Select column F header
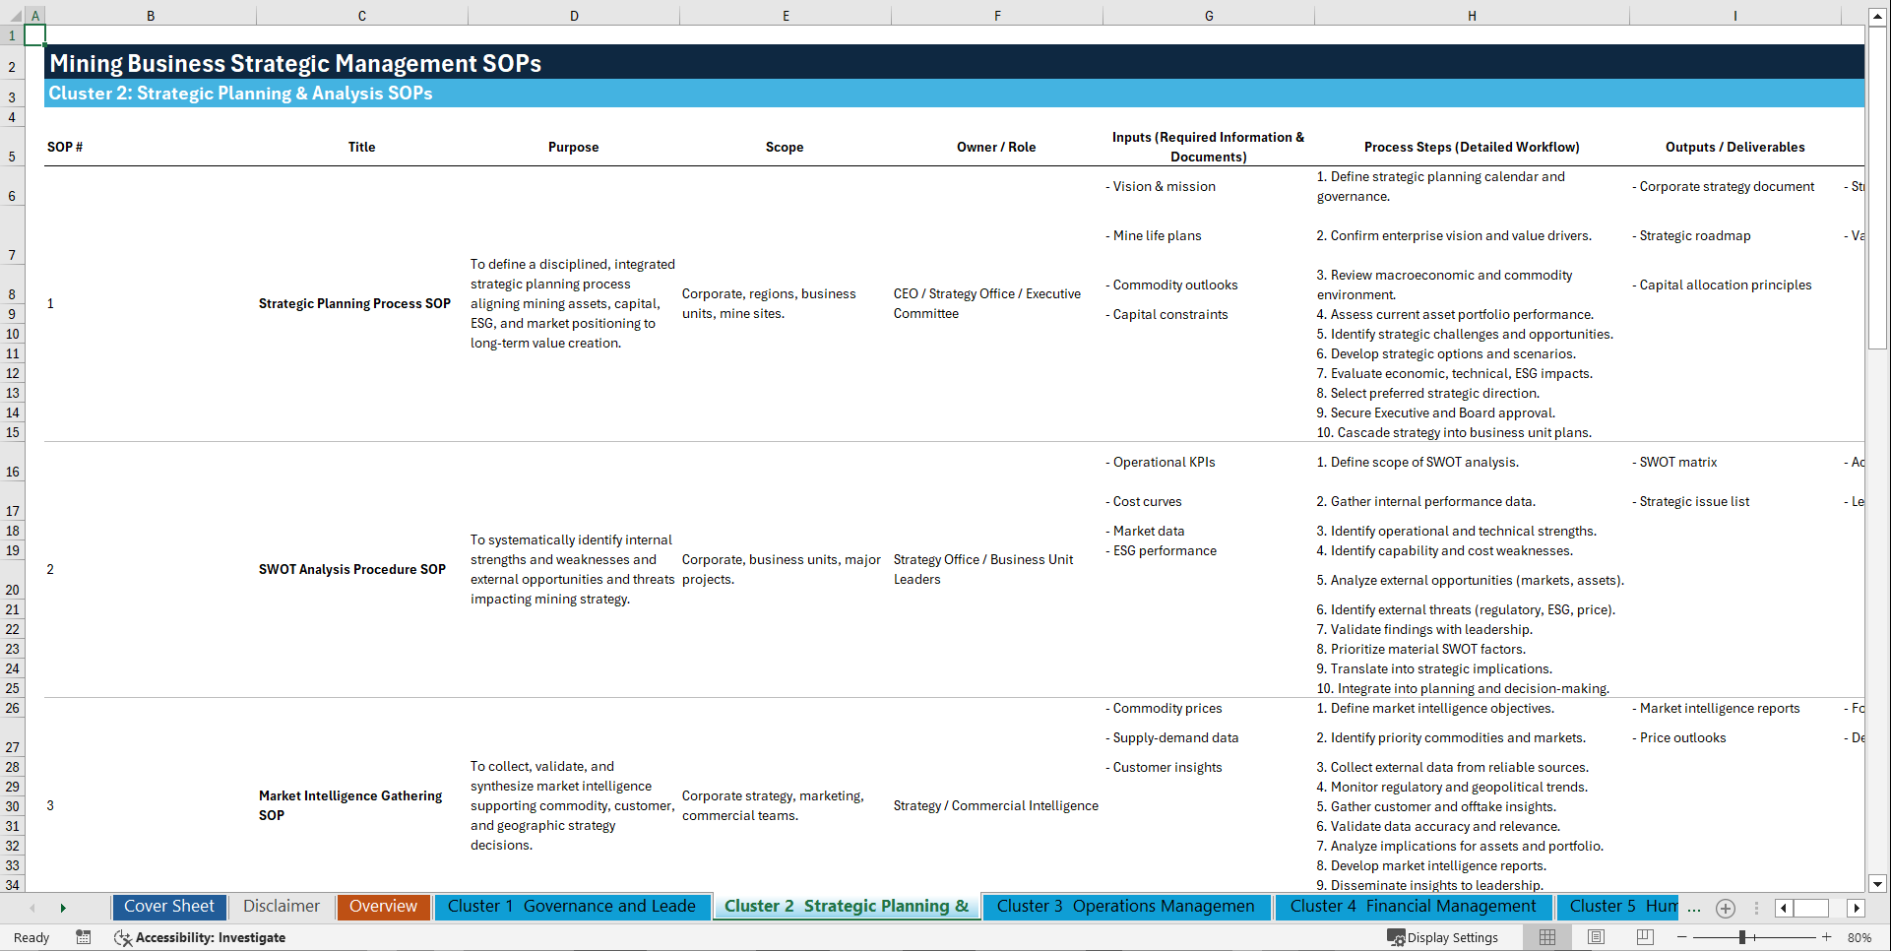The height and width of the screenshot is (951, 1891). coord(997,16)
